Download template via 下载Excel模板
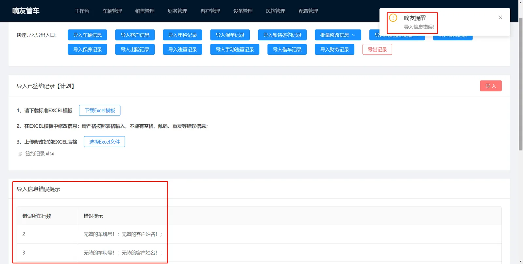 point(100,110)
